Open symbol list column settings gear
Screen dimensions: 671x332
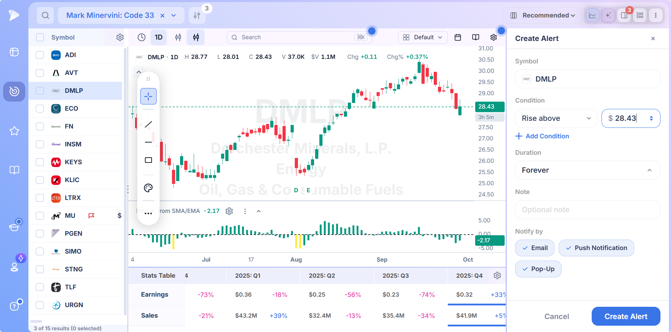120,37
